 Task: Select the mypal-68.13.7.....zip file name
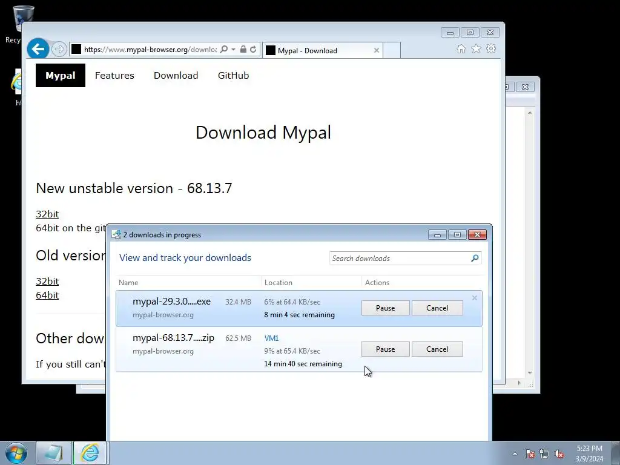coord(173,338)
